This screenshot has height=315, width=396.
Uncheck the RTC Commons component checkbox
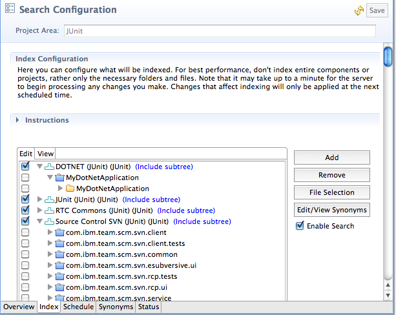[x=25, y=210]
